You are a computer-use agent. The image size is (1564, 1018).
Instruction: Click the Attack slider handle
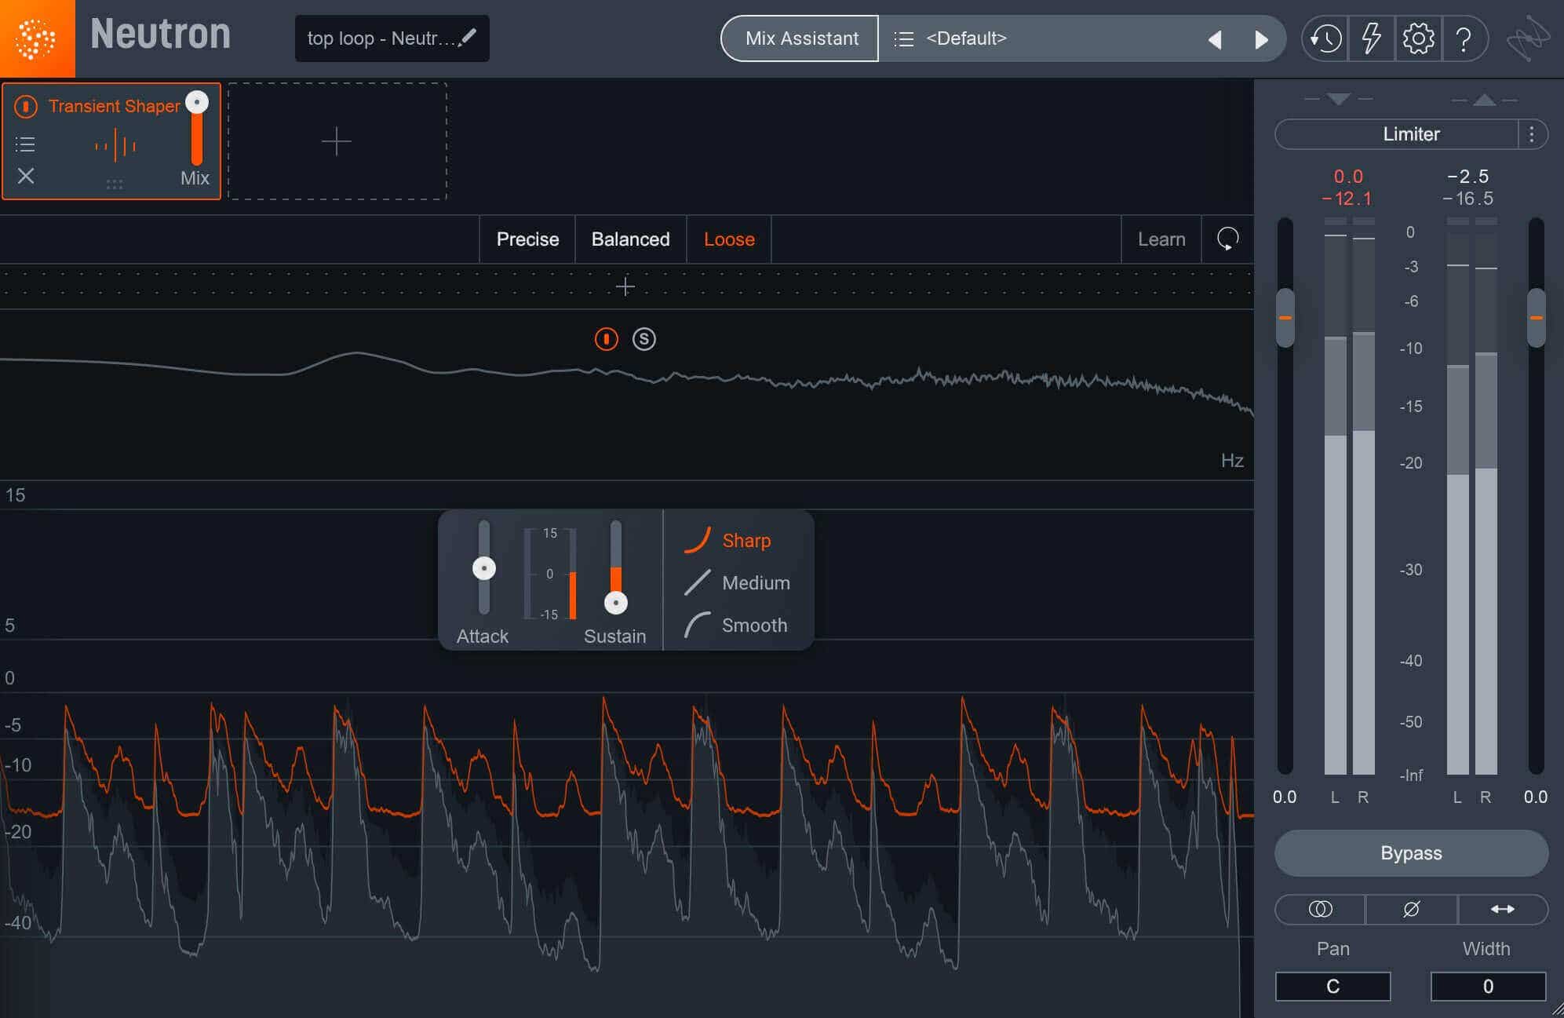484,568
